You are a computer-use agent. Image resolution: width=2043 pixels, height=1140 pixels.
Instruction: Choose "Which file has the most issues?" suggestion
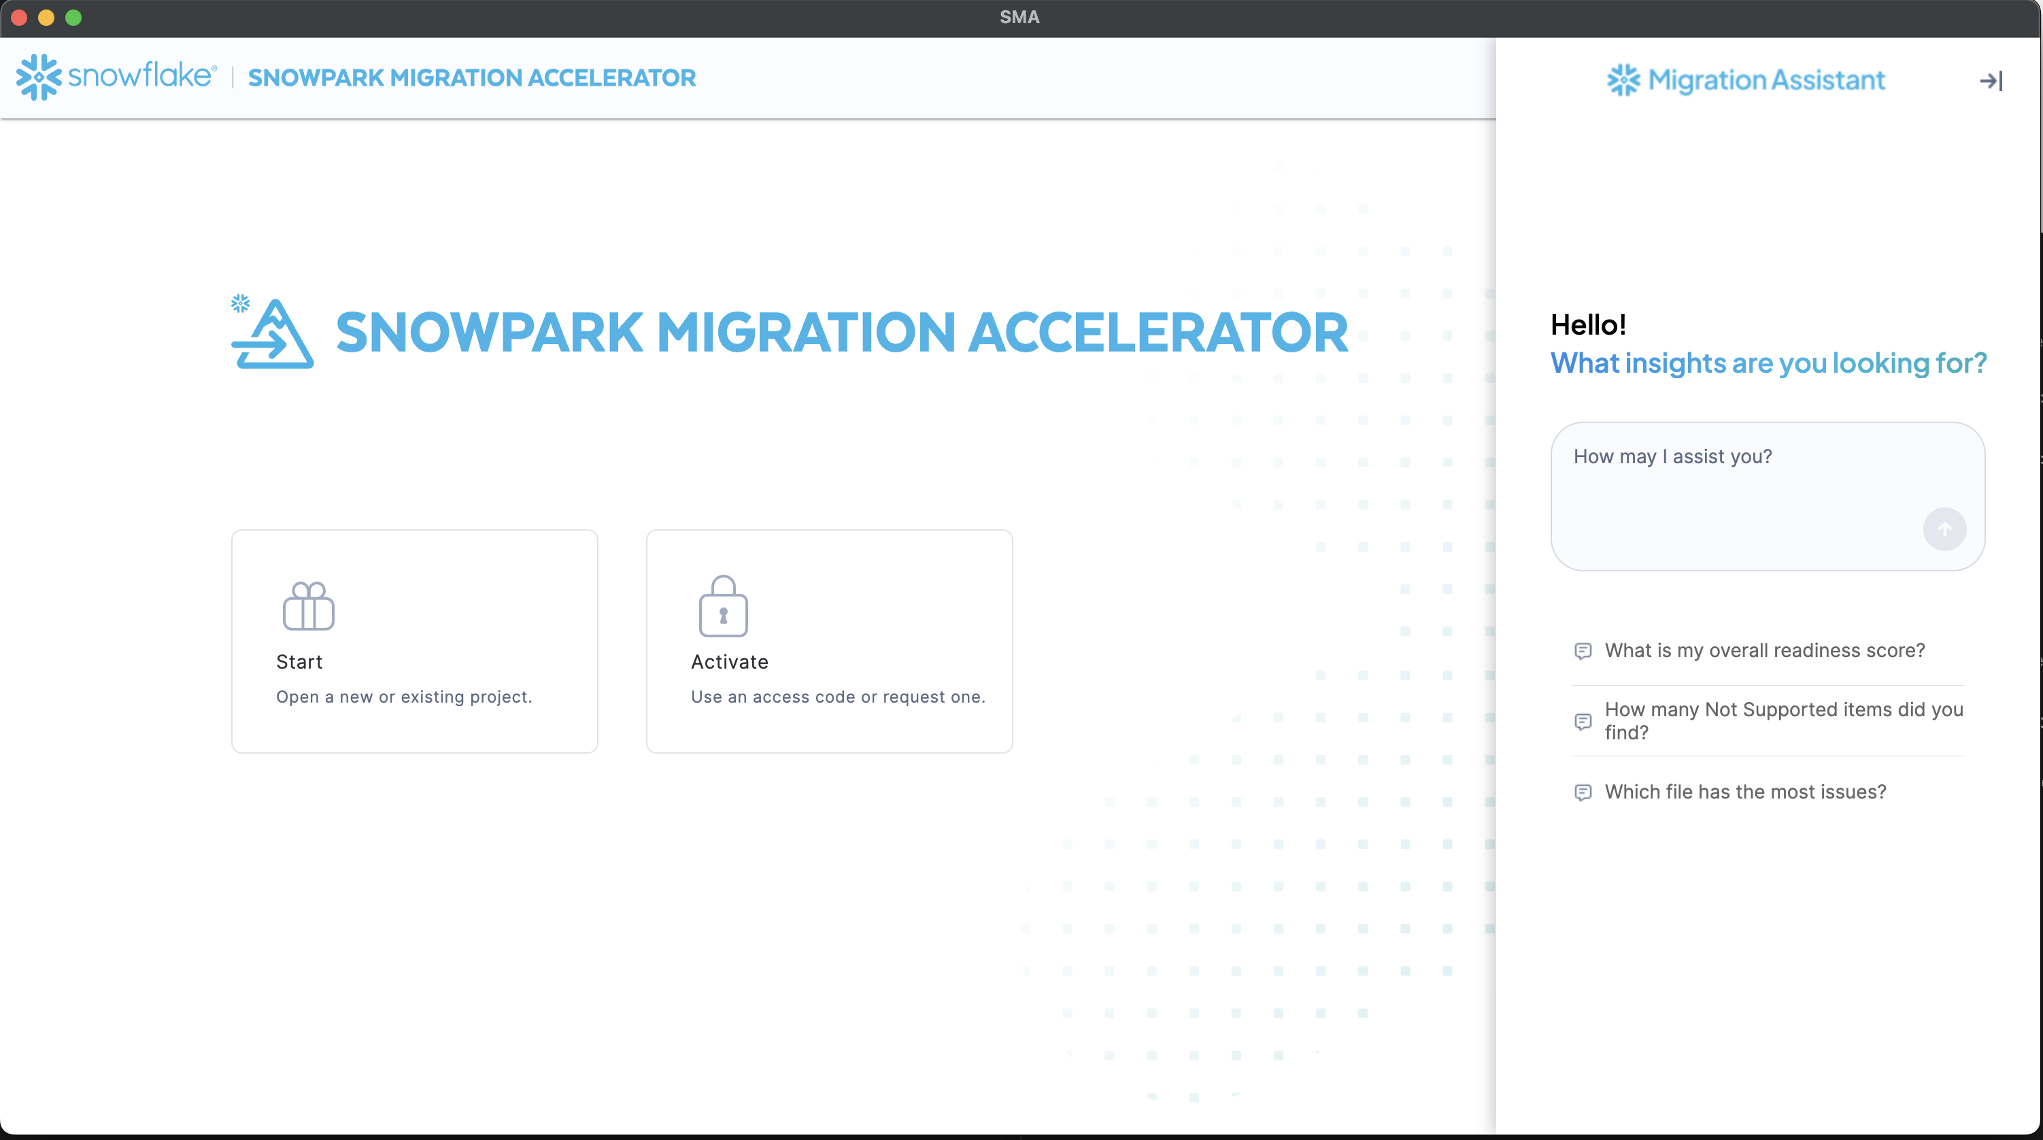[1745, 792]
